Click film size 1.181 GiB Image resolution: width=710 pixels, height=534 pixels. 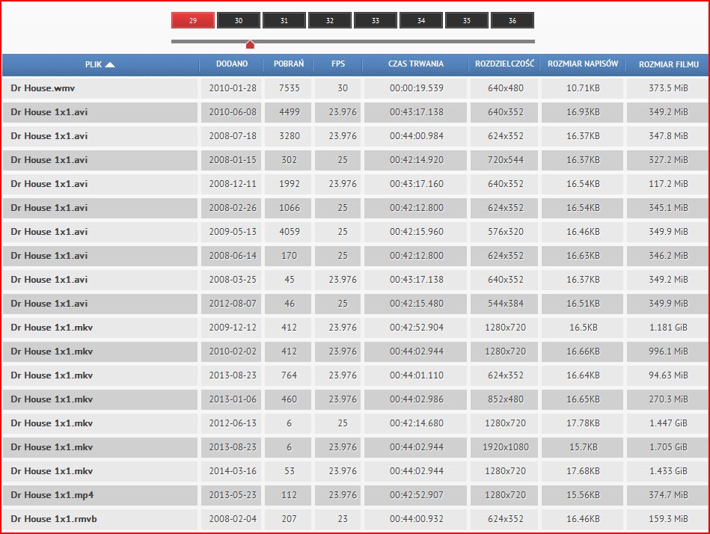point(668,328)
